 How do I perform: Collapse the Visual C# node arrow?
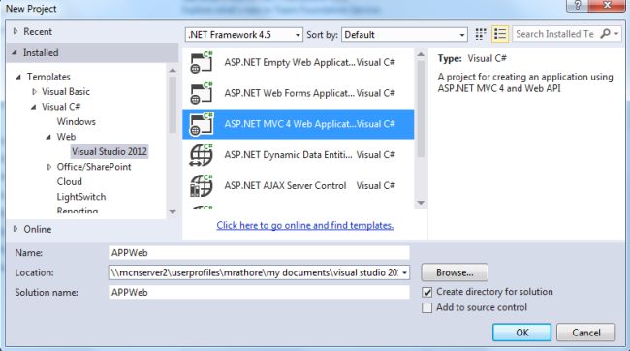[x=34, y=107]
